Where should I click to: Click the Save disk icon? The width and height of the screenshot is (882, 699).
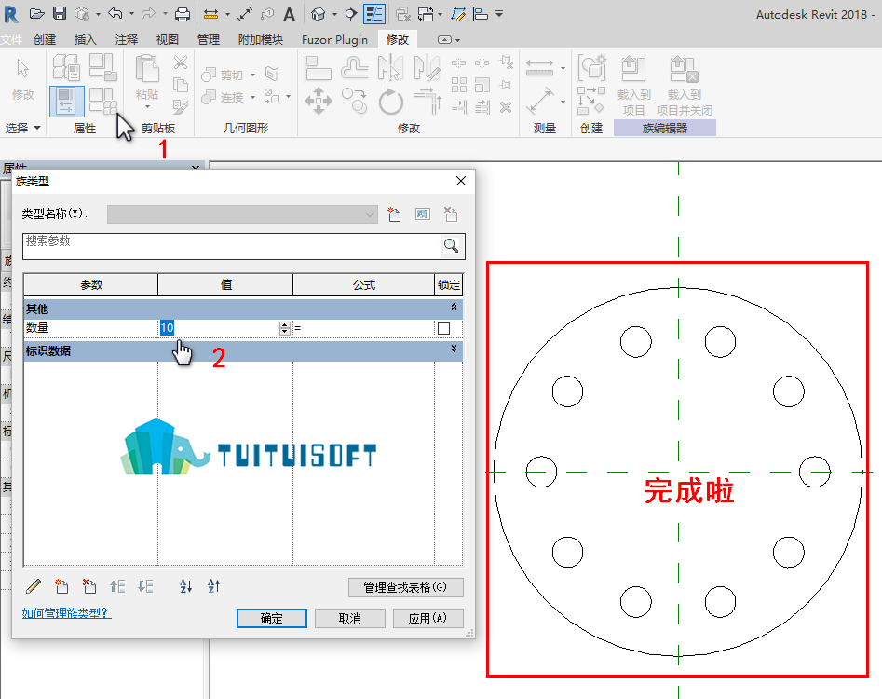click(60, 13)
